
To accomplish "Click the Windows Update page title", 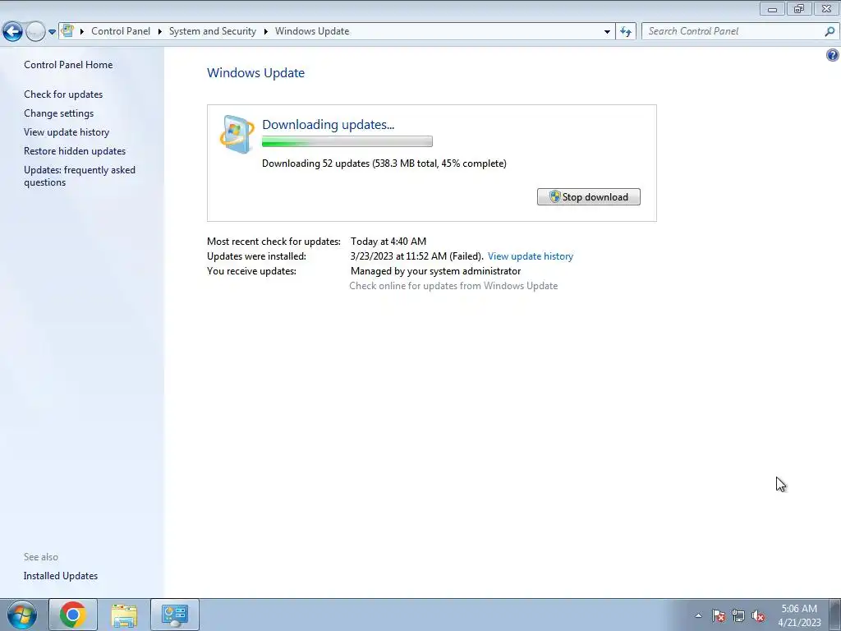I will [x=256, y=73].
